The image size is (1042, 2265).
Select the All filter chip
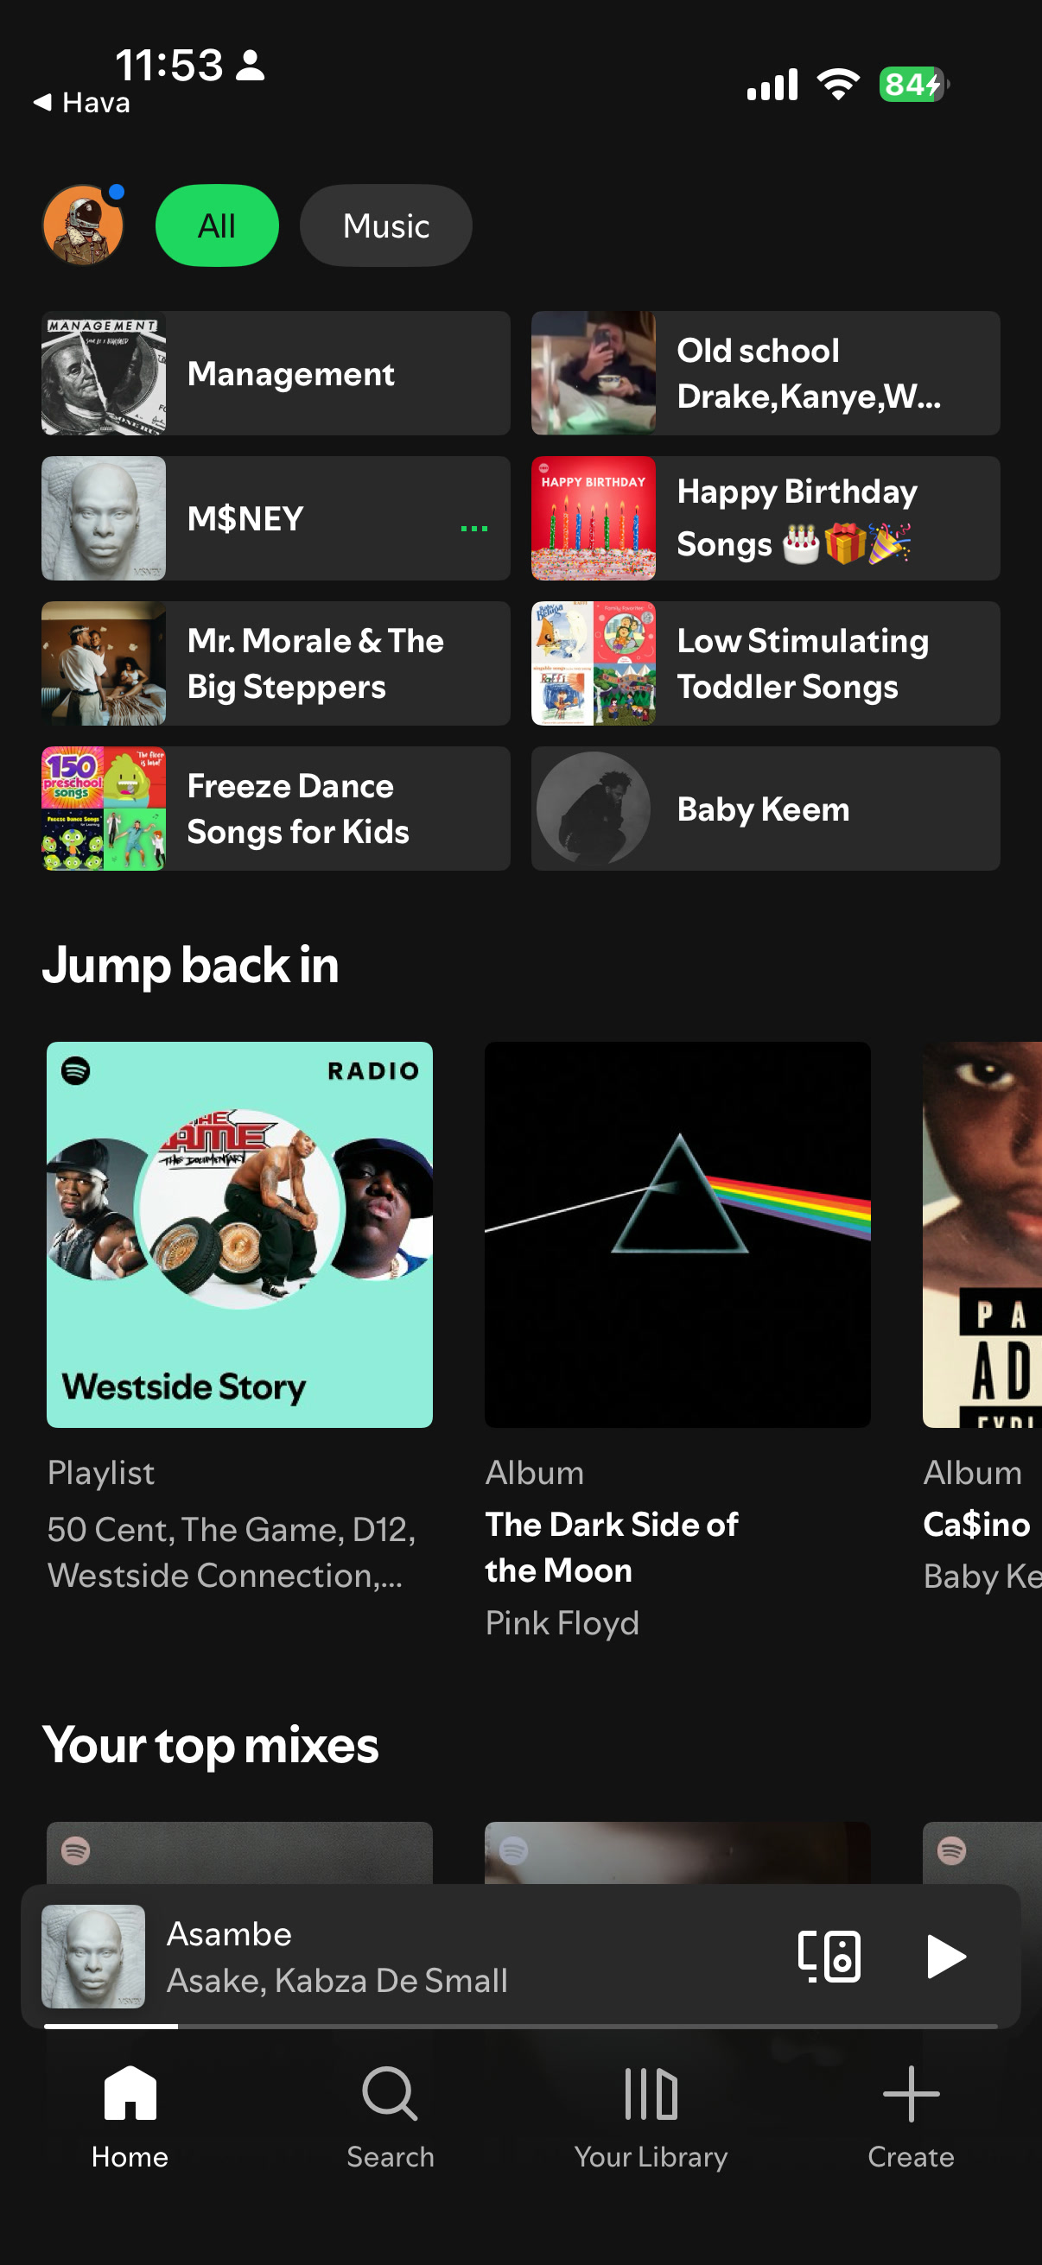pyautogui.click(x=217, y=225)
